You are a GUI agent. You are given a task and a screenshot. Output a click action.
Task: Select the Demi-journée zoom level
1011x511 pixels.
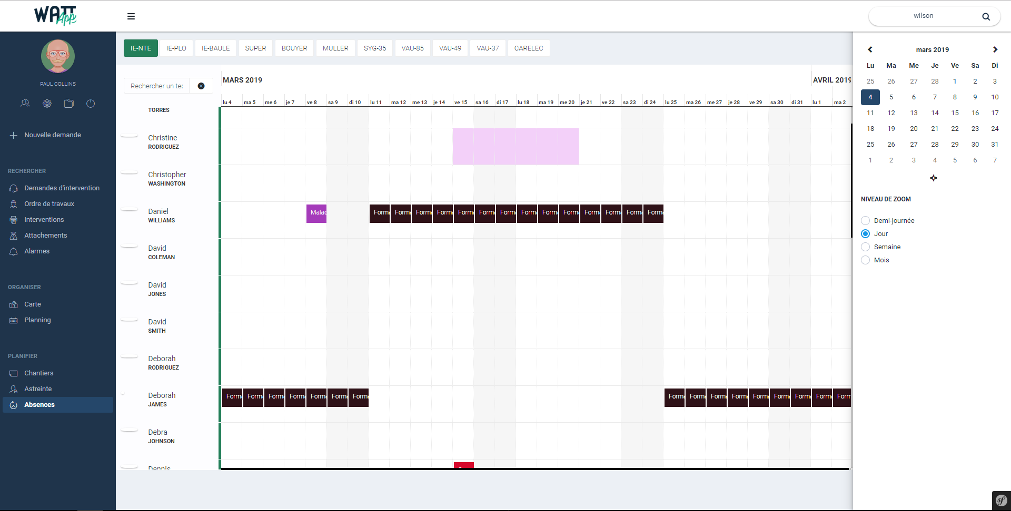pos(865,221)
